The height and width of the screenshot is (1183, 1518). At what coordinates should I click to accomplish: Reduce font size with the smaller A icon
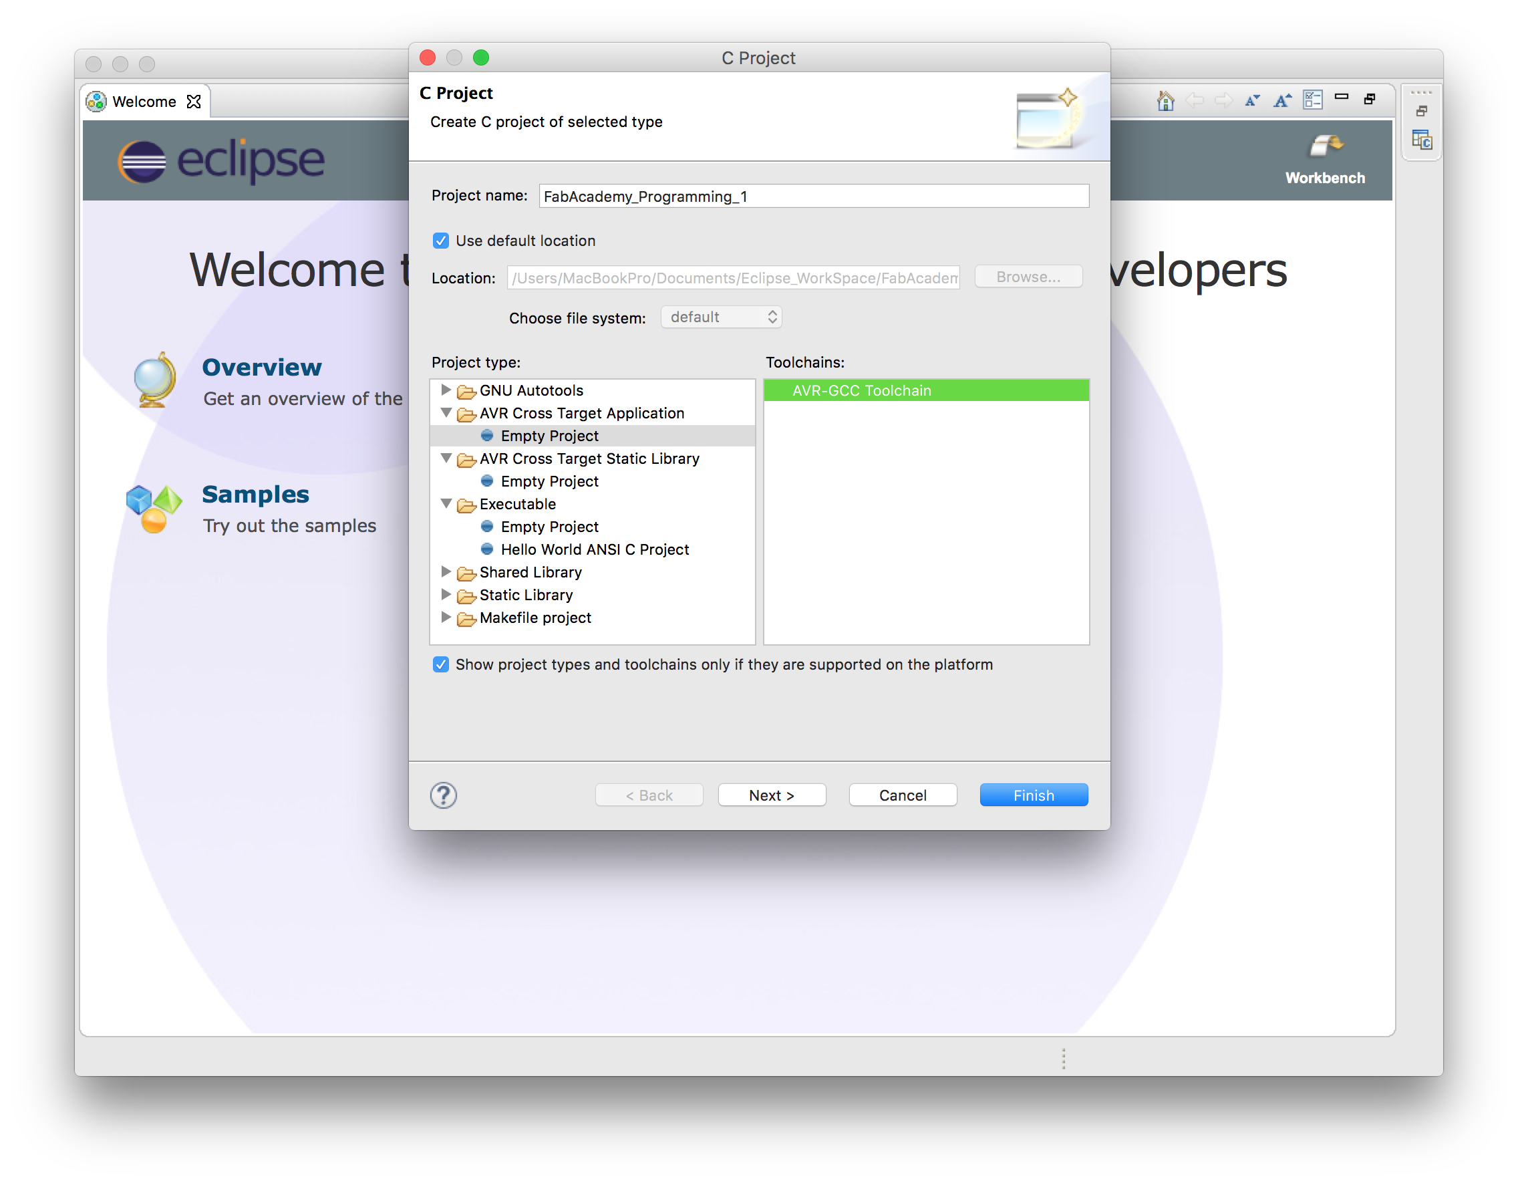click(x=1253, y=101)
